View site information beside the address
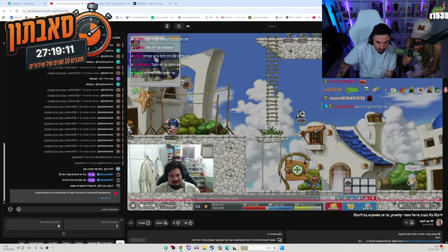 point(24,11)
